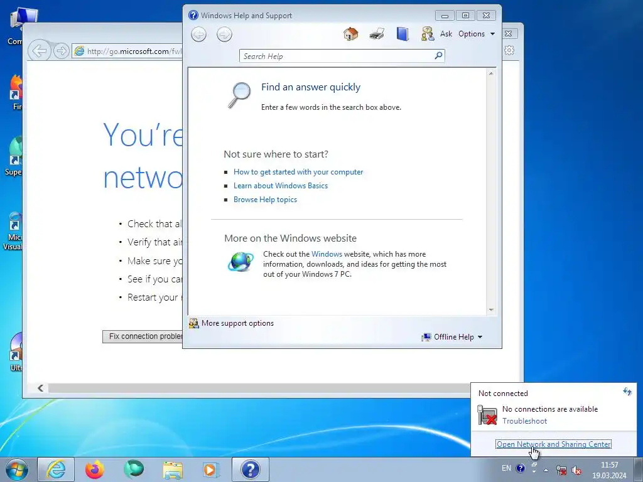The height and width of the screenshot is (482, 643).
Task: Click the Search Help magnifier button
Action: 438,55
